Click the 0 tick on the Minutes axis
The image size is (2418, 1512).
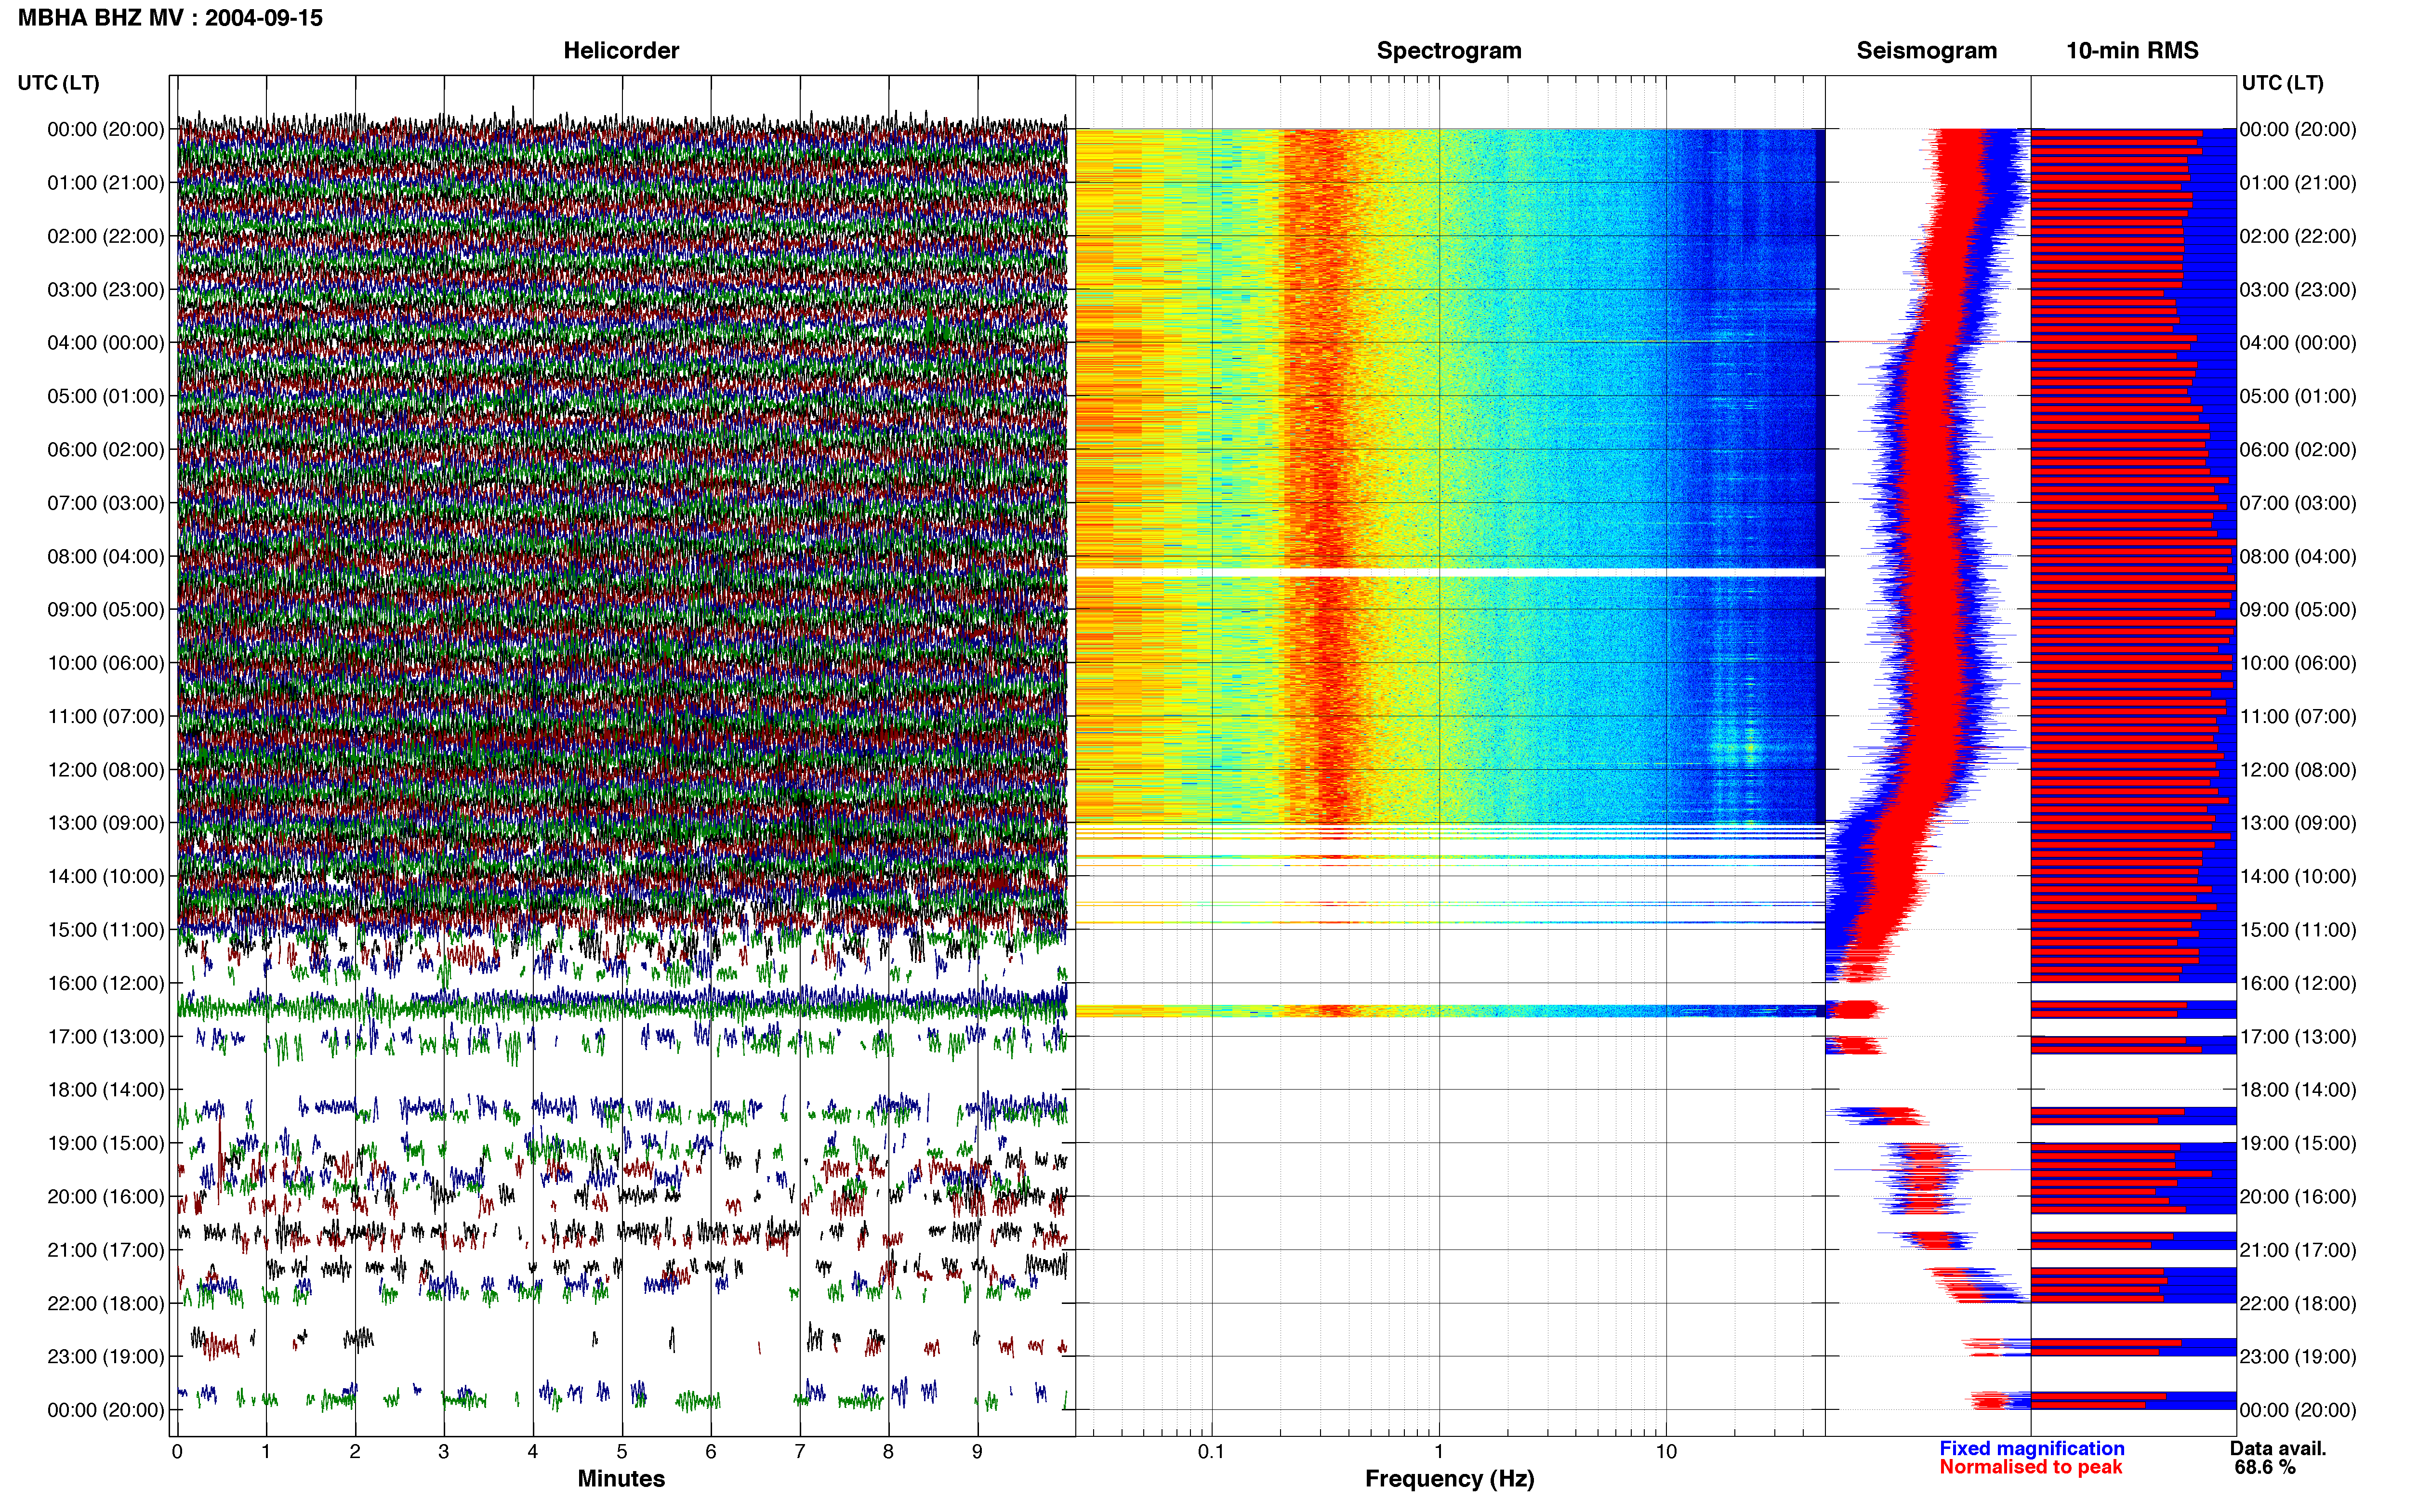tap(177, 1451)
